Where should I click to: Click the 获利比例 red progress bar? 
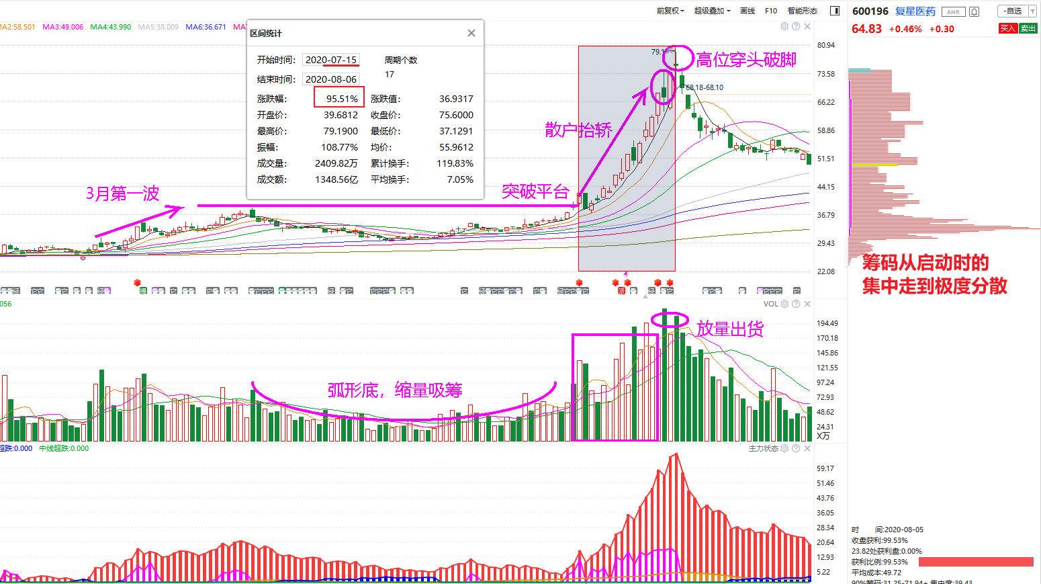(x=976, y=562)
